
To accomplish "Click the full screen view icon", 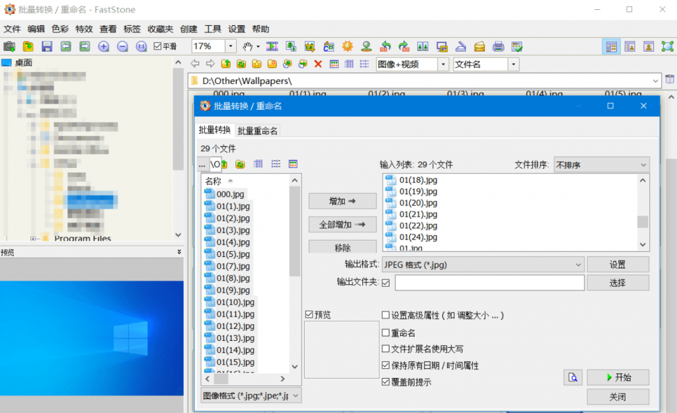I will (668, 47).
